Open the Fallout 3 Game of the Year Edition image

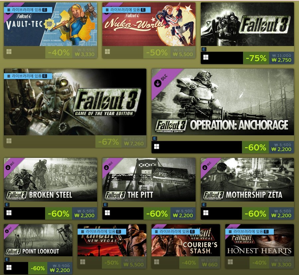pos(75,102)
